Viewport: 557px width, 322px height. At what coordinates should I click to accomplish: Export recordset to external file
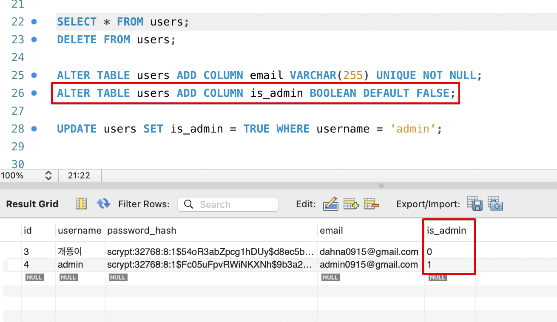tap(475, 203)
